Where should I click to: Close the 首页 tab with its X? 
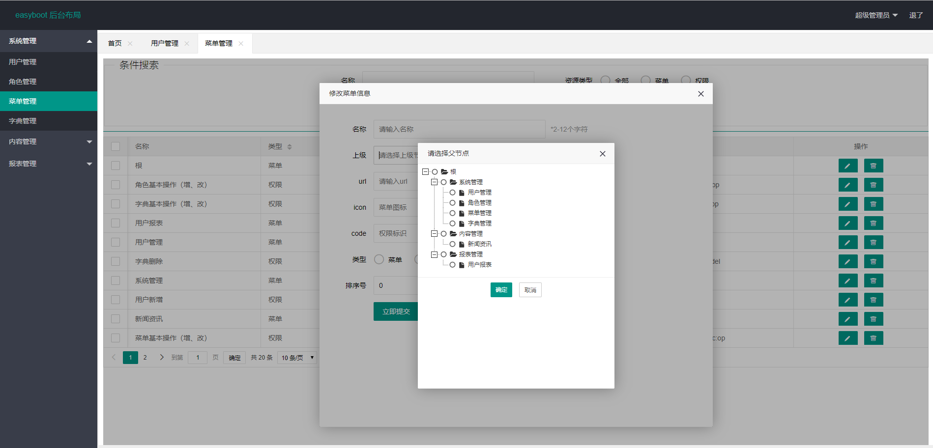pyautogui.click(x=130, y=44)
